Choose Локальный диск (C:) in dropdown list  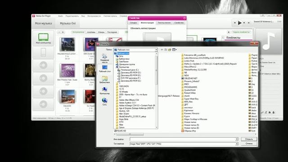pyautogui.click(x=128, y=70)
